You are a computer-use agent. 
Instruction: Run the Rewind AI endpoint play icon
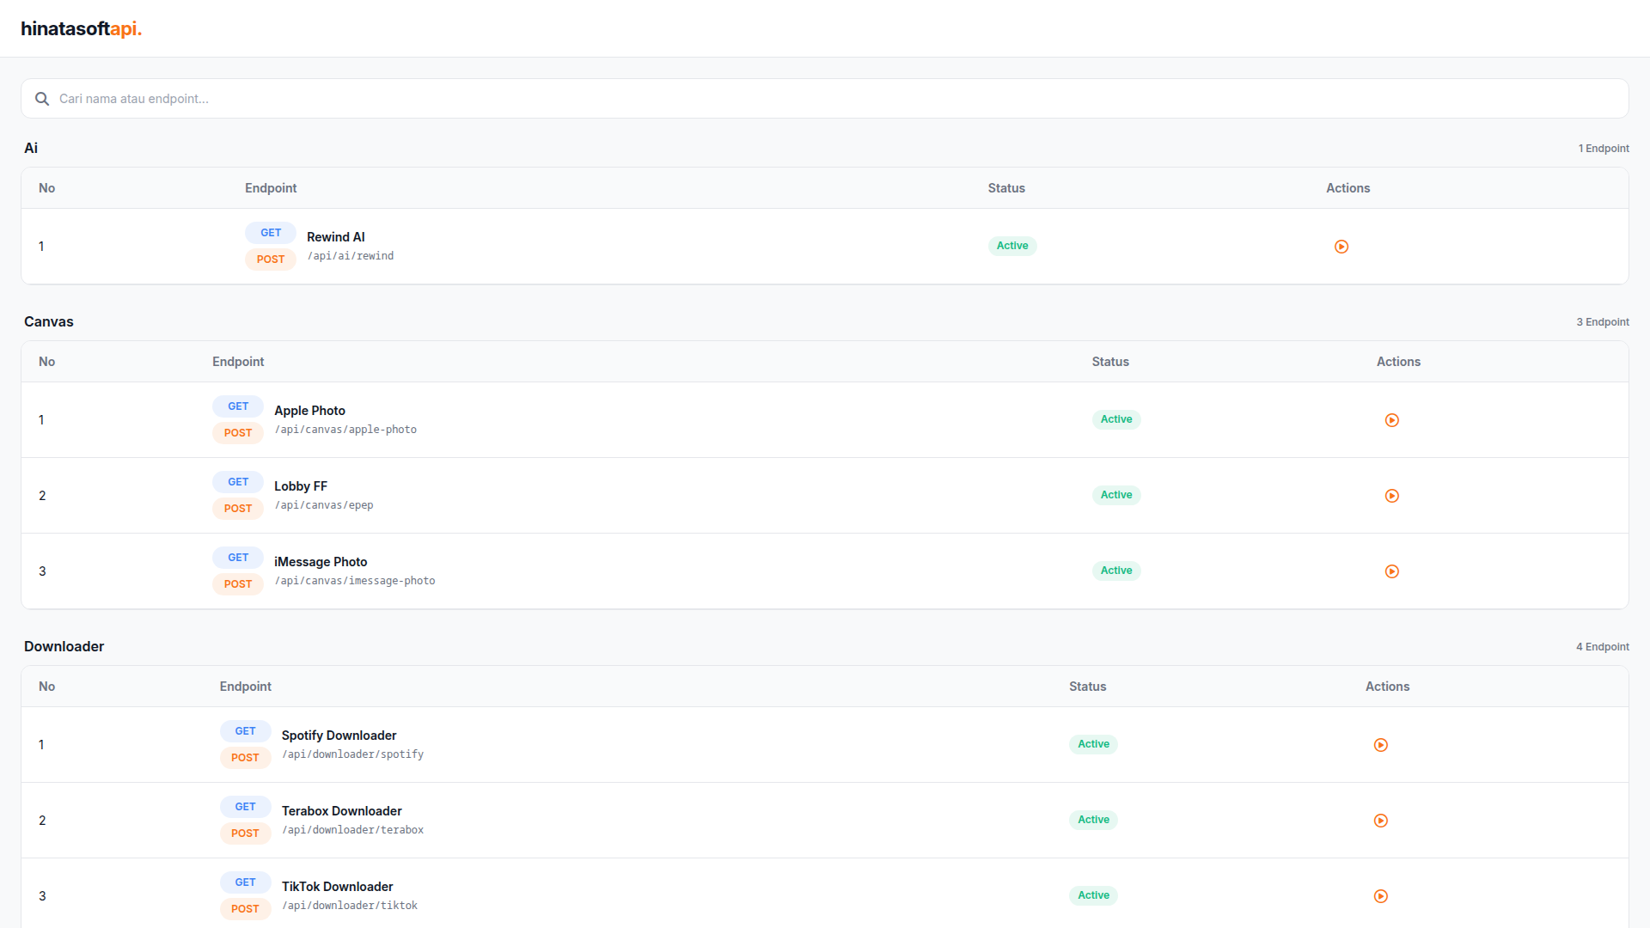pyautogui.click(x=1341, y=247)
